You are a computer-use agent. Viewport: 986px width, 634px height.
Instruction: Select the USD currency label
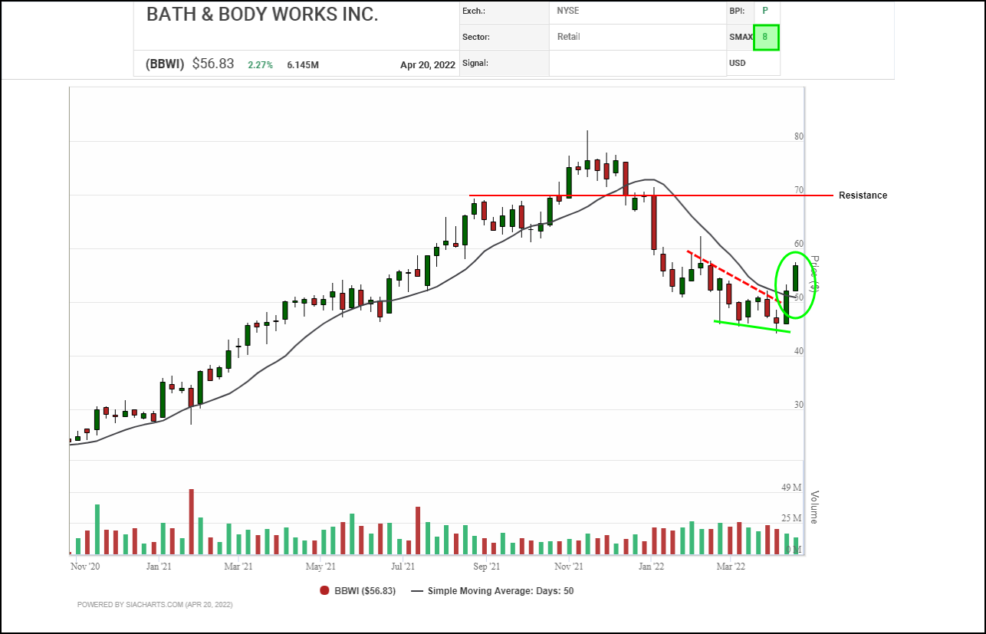click(738, 63)
